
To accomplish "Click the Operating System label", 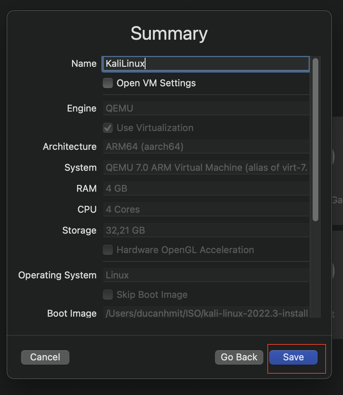I will click(57, 275).
